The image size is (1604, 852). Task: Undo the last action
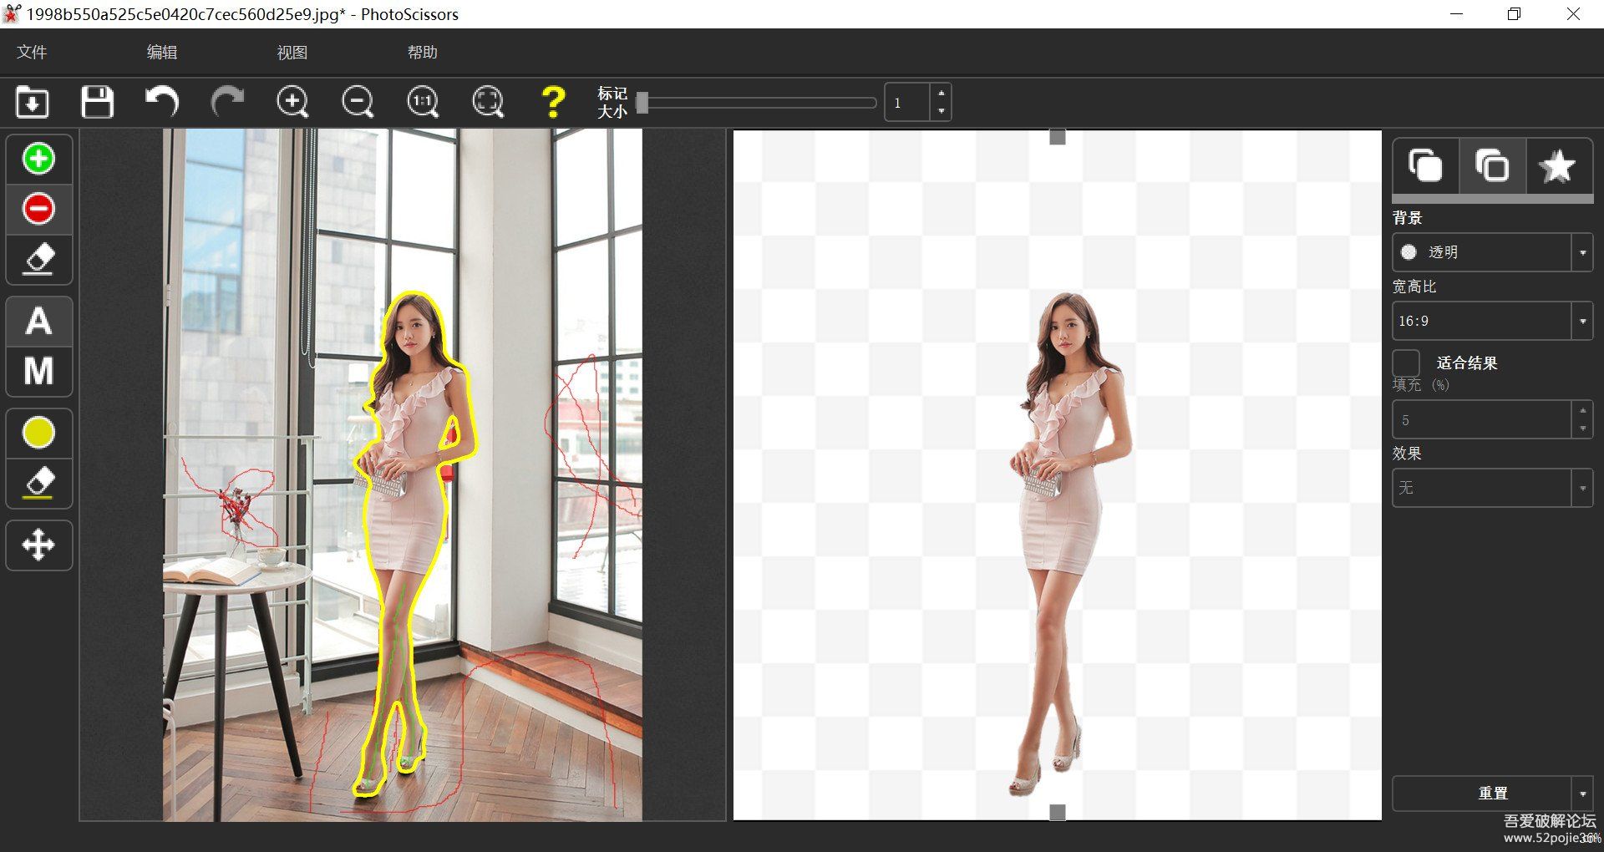tap(162, 103)
